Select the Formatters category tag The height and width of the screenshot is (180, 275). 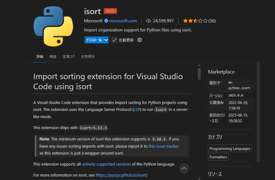tap(218, 157)
